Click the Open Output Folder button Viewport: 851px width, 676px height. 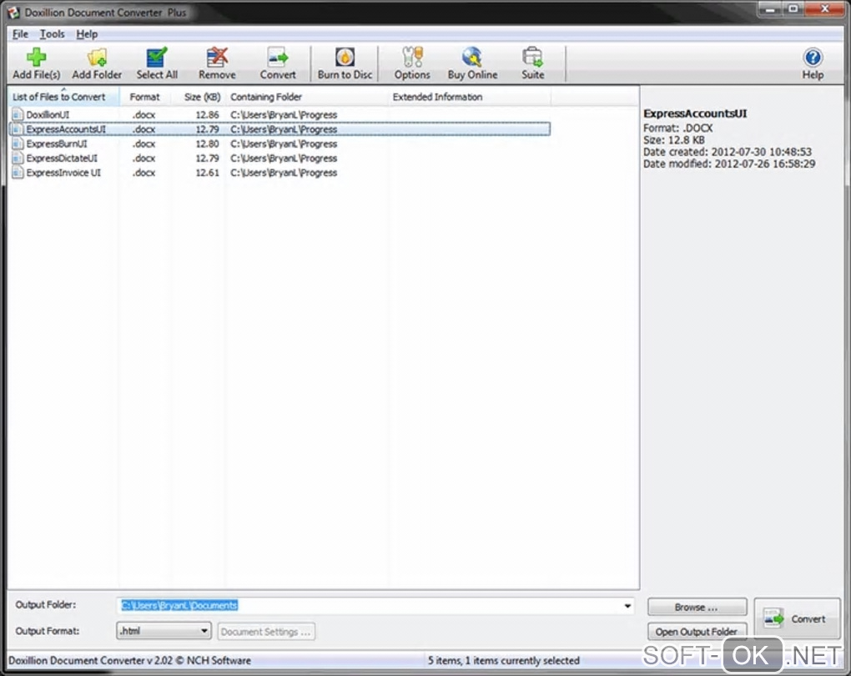pos(697,632)
